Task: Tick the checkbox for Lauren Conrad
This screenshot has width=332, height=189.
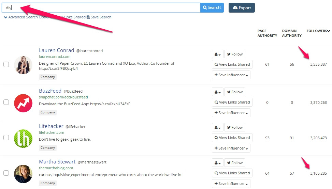Action: (6, 64)
